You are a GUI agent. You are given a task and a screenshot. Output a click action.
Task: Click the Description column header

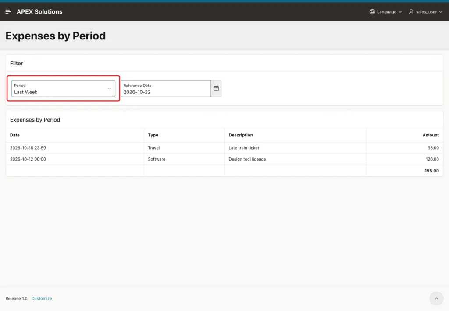tap(241, 135)
